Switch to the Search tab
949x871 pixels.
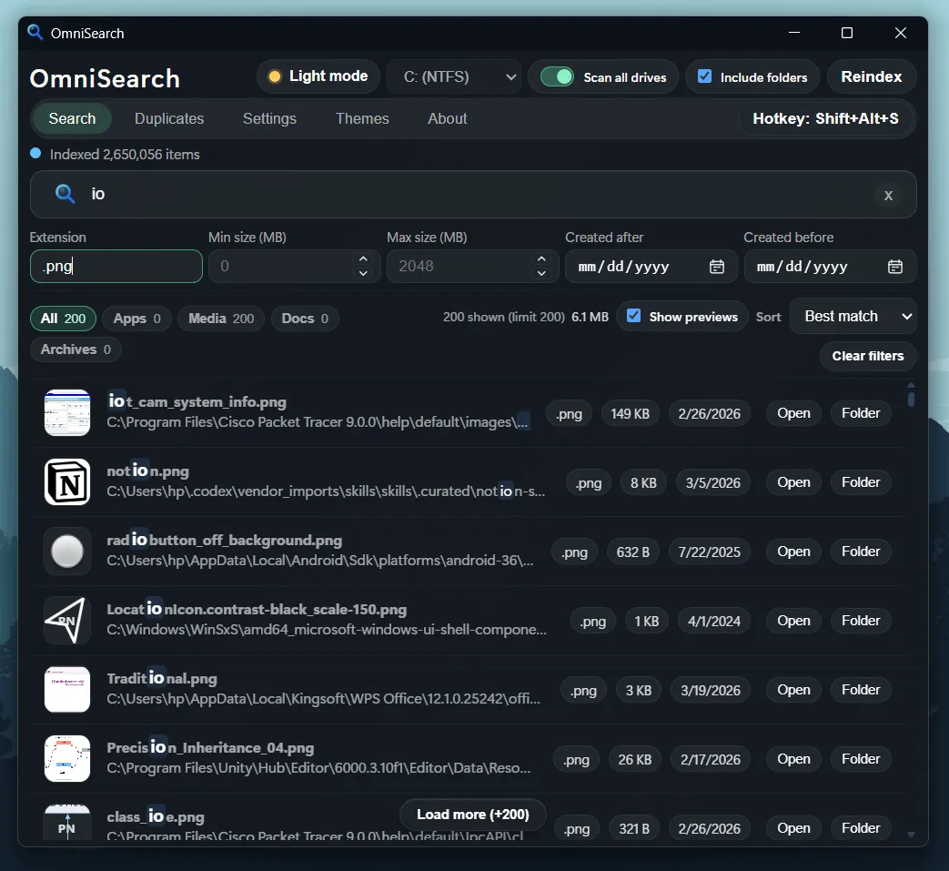[72, 118]
